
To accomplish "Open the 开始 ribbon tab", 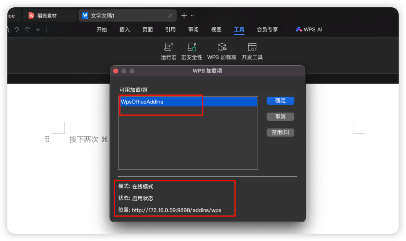I will click(x=102, y=29).
